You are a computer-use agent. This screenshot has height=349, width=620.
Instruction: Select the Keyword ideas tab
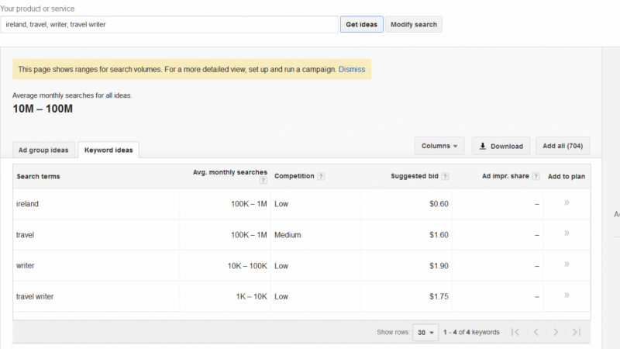[x=108, y=150]
